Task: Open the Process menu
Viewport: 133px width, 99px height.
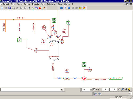Action: [x=27, y=4]
